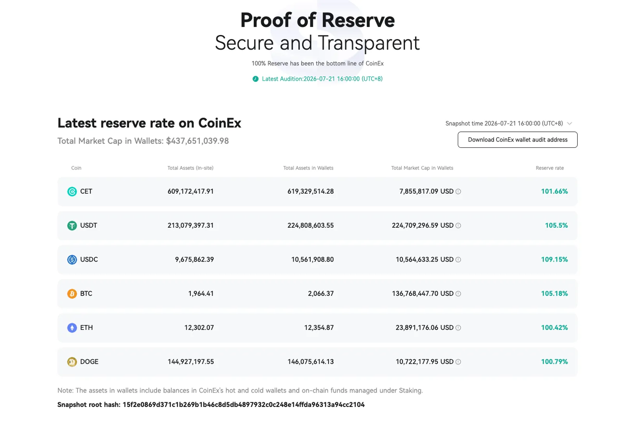Open info icon beside CET market cap
Viewport: 625px width, 421px height.
click(458, 191)
